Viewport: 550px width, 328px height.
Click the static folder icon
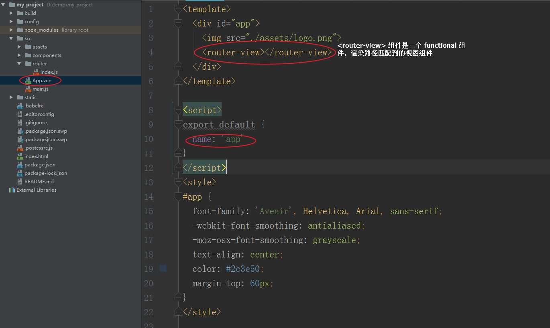click(20, 97)
